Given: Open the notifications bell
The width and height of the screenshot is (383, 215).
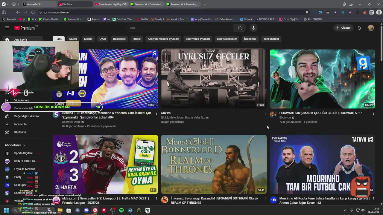Looking at the screenshot, I should (x=359, y=28).
